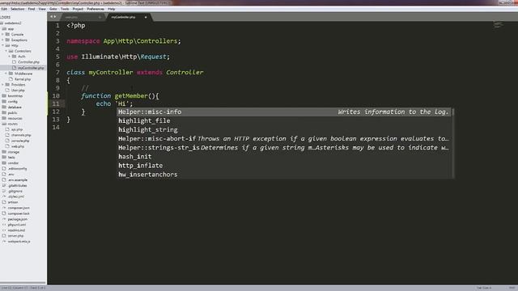Image resolution: width=518 pixels, height=291 pixels.
Task: Collapse the Http folder arrow
Action: [x=3, y=45]
